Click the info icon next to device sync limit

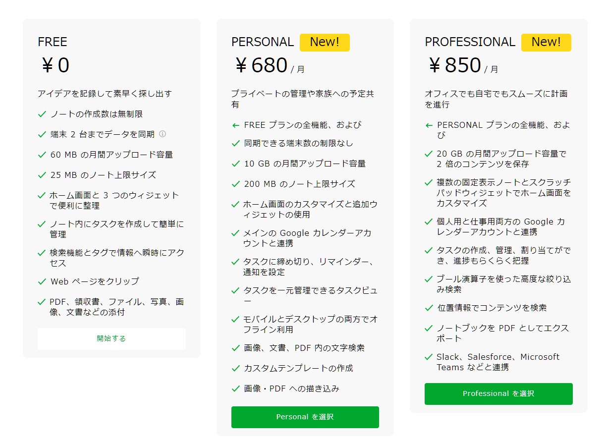click(164, 134)
